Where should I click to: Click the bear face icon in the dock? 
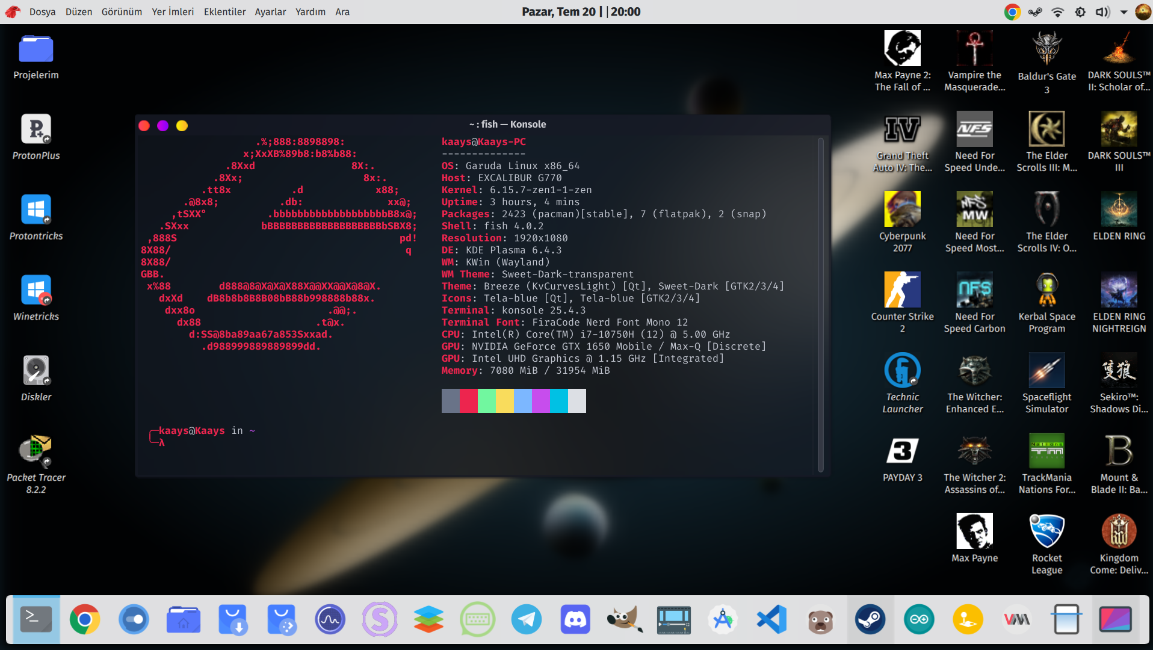(x=821, y=619)
